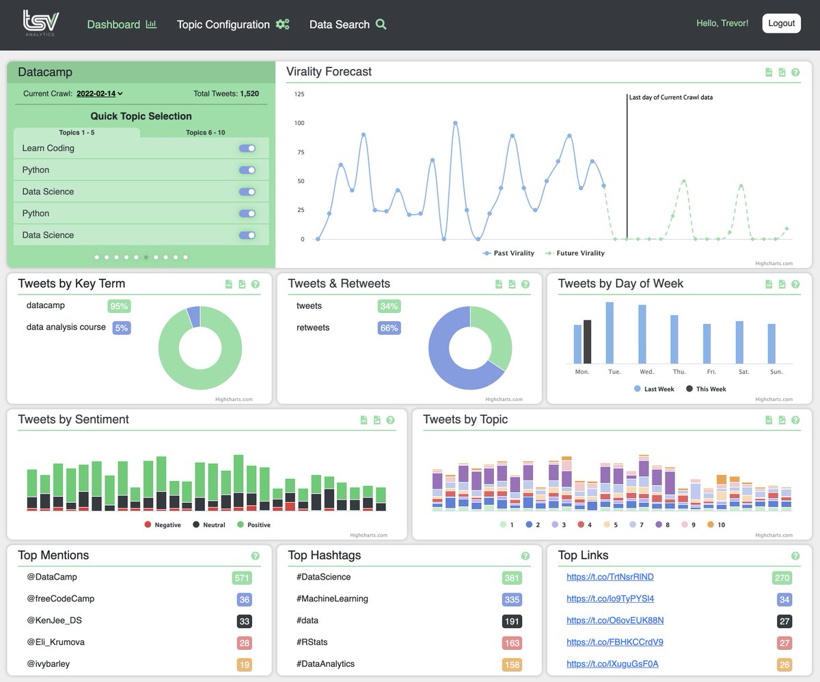This screenshot has height=682, width=820.
Task: Click the 'retweets' label with 66%
Action: [x=313, y=328]
